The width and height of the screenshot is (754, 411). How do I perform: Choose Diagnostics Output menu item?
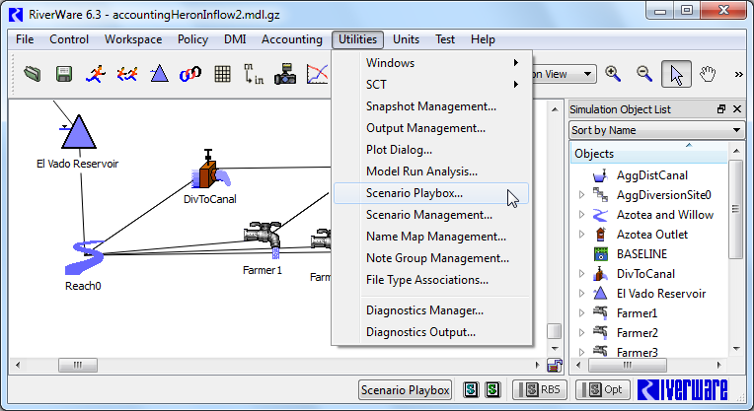coord(431,332)
